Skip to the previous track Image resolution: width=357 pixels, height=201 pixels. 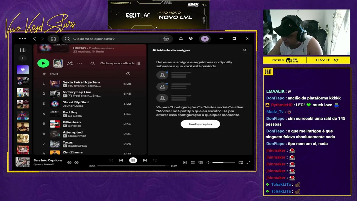121,160
